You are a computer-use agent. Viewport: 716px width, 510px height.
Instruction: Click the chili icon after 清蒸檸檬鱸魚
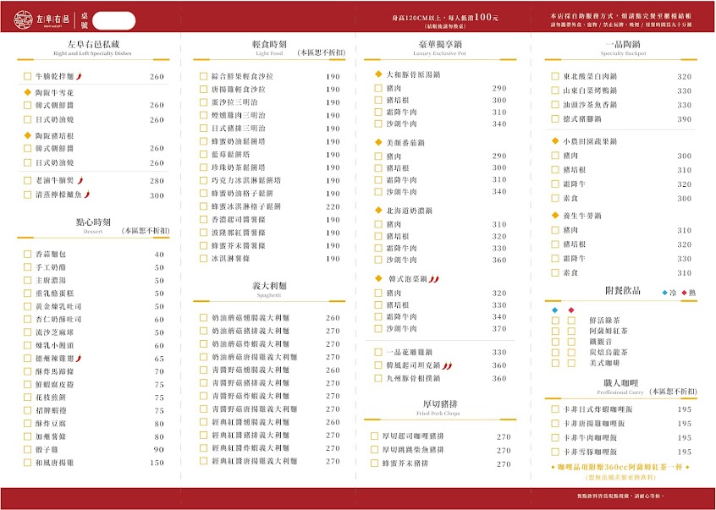[87, 195]
